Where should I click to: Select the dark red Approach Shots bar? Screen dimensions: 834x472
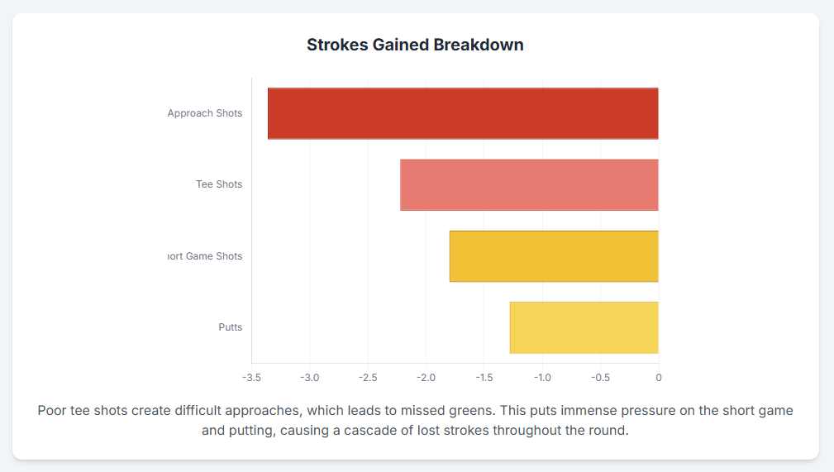point(463,113)
